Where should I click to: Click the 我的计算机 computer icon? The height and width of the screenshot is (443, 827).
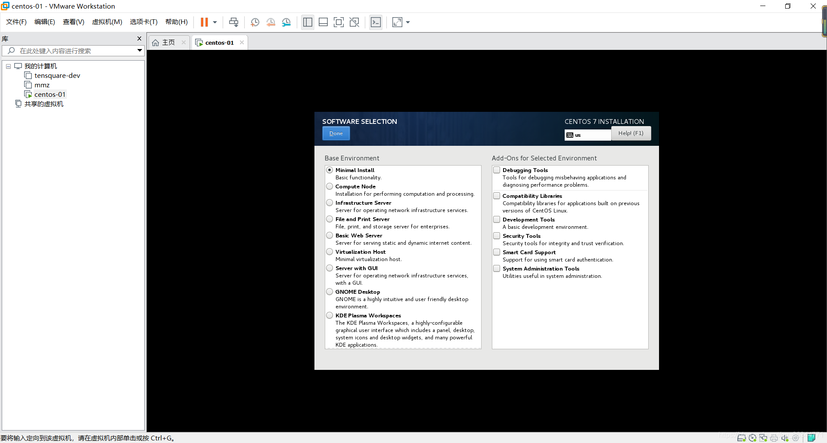tap(18, 66)
